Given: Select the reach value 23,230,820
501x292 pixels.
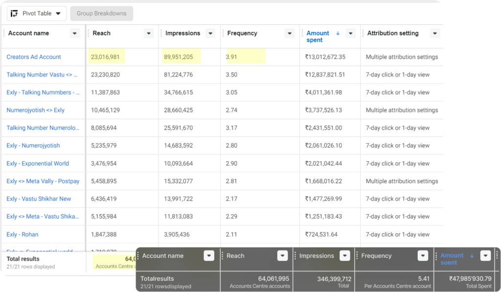Looking at the screenshot, I should tap(106, 75).
